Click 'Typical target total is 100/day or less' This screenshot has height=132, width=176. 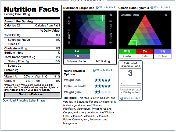130,91
